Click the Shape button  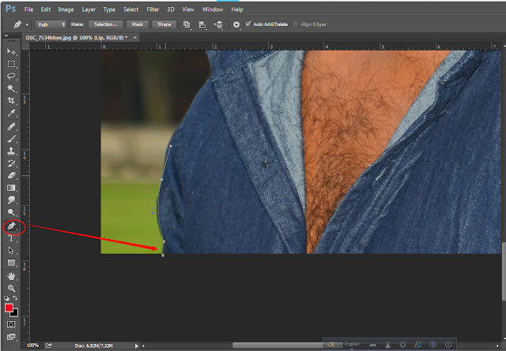pyautogui.click(x=164, y=24)
